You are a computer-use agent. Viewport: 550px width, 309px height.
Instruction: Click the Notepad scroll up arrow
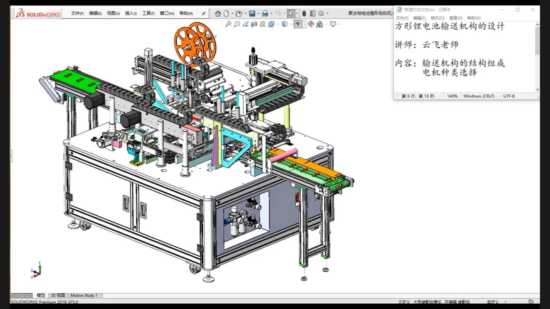[537, 25]
